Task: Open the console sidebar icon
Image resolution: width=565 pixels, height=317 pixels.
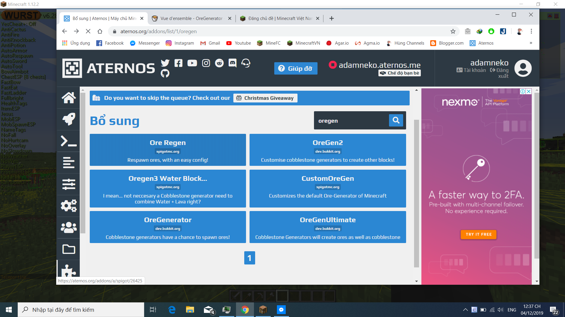Action: pyautogui.click(x=69, y=141)
